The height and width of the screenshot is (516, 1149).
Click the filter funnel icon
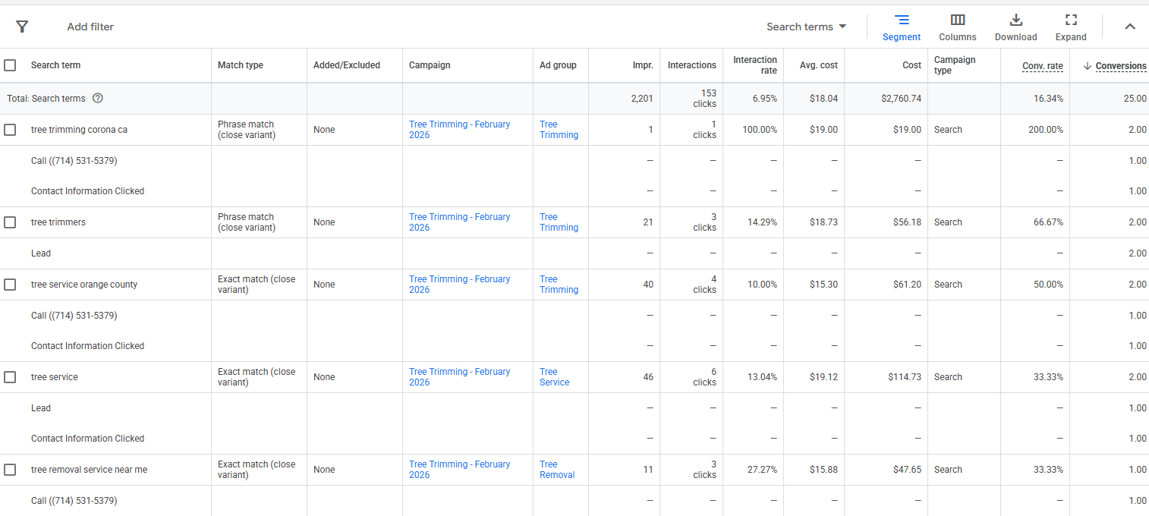22,27
